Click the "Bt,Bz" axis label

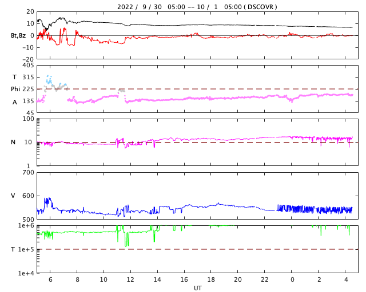click(x=18, y=35)
